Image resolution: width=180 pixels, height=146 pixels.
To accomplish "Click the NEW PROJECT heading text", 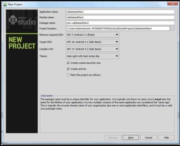I will 22,43.
